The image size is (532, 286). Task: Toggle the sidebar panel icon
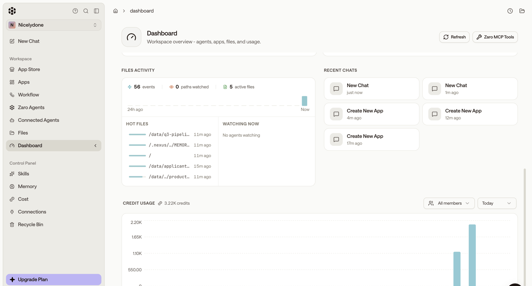[x=96, y=11]
